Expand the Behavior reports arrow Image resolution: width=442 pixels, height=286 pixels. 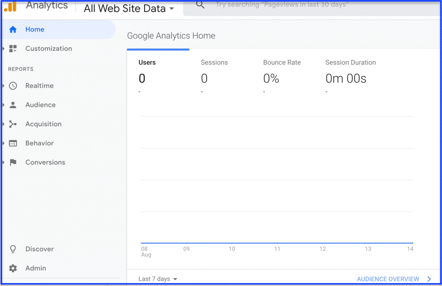[3, 143]
